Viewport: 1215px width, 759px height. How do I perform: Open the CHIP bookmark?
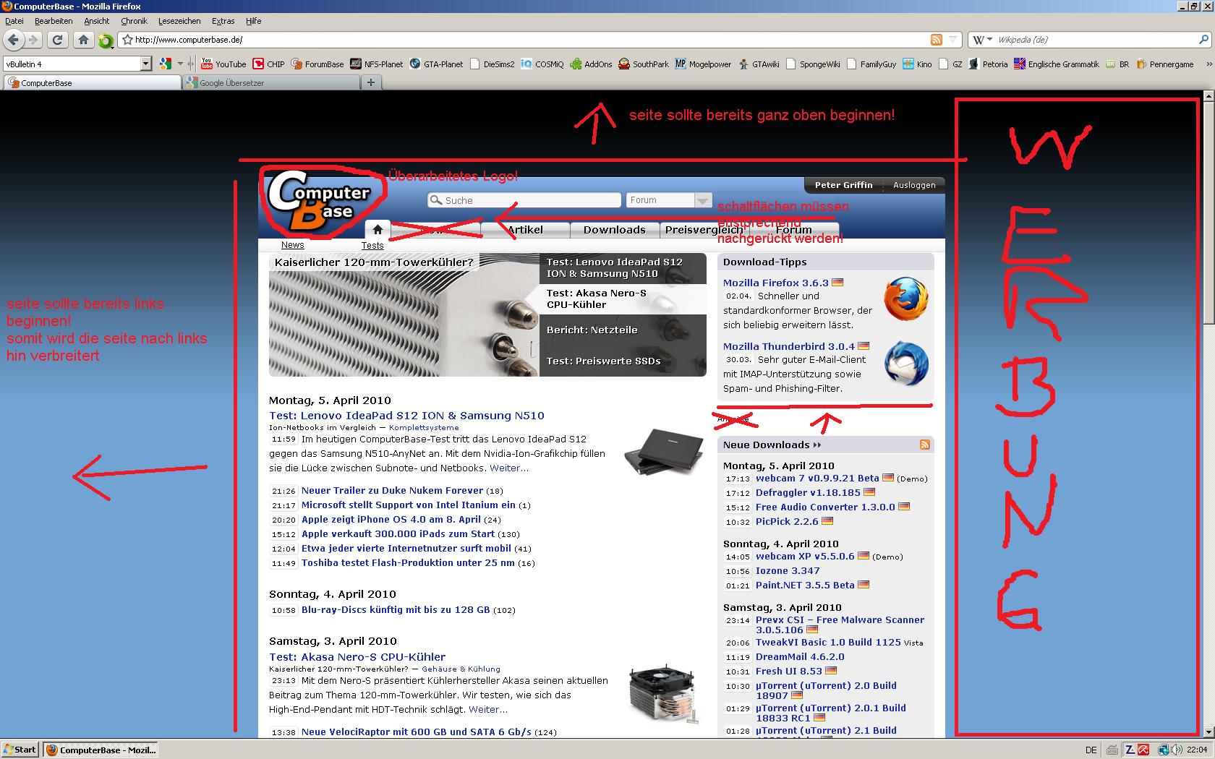click(268, 64)
